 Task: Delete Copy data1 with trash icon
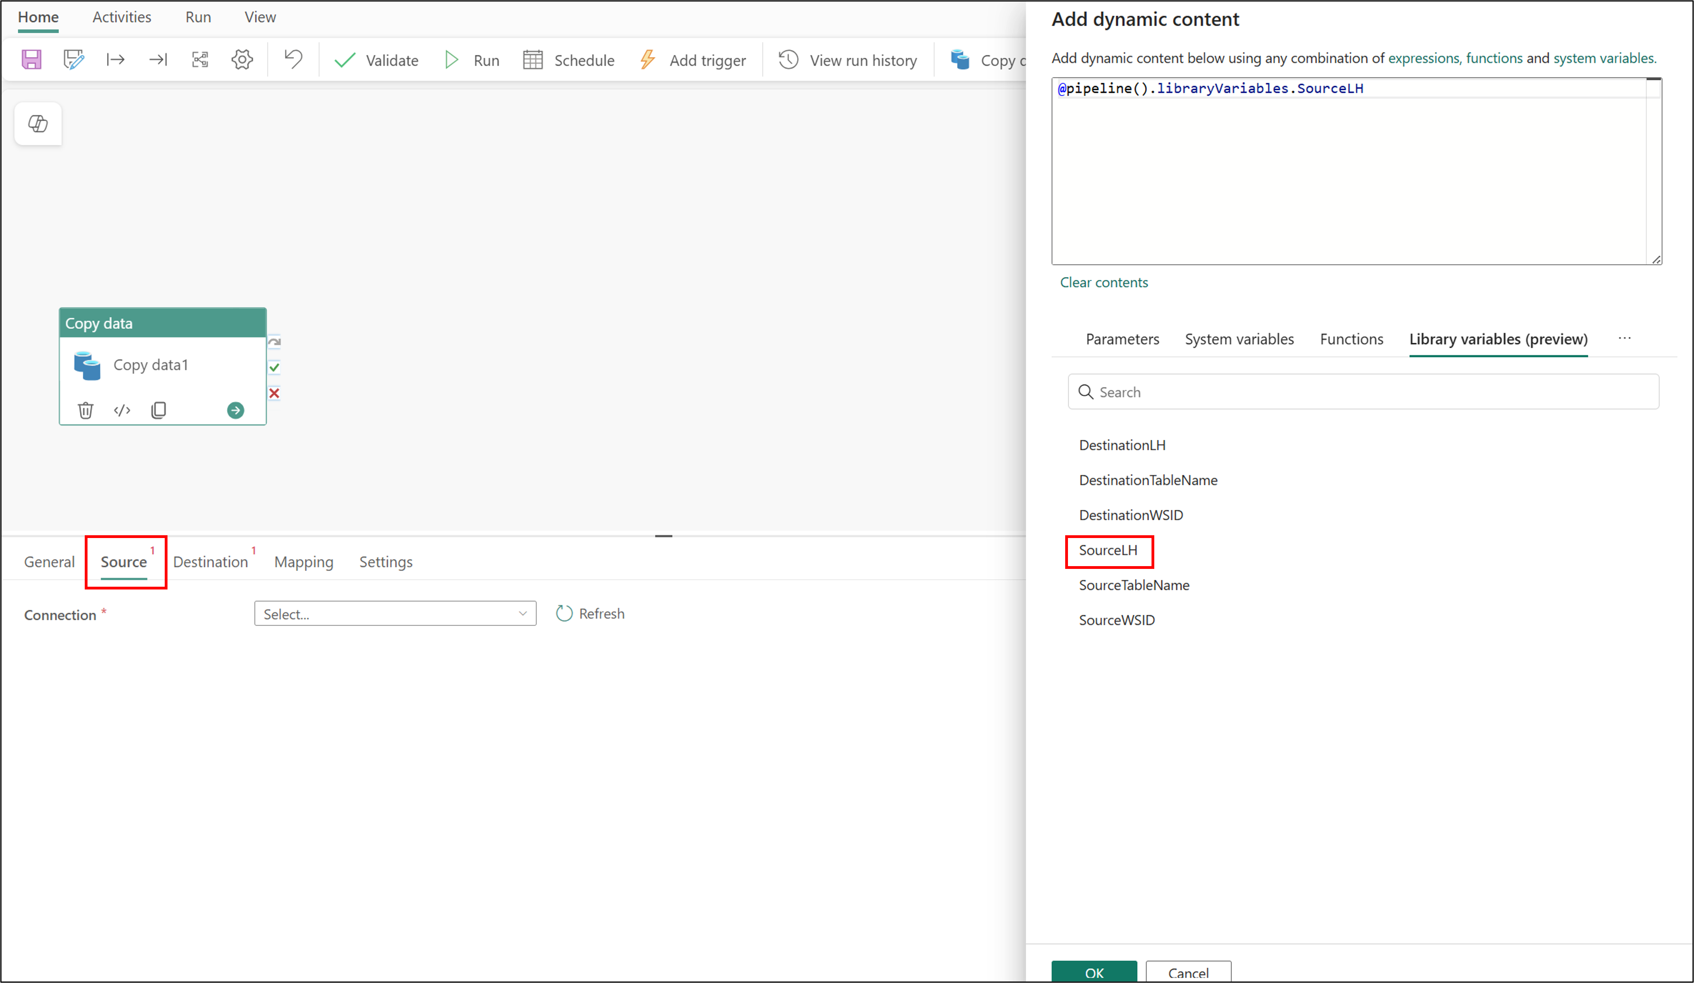tap(86, 410)
